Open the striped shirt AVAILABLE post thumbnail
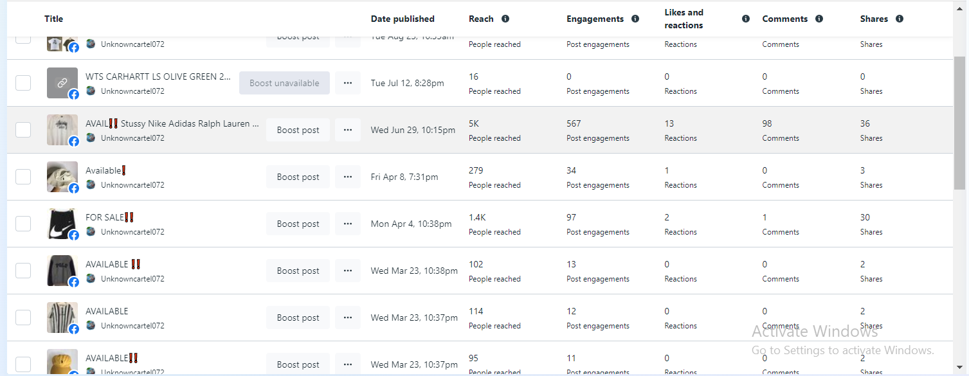This screenshot has height=376, width=969. (x=62, y=318)
